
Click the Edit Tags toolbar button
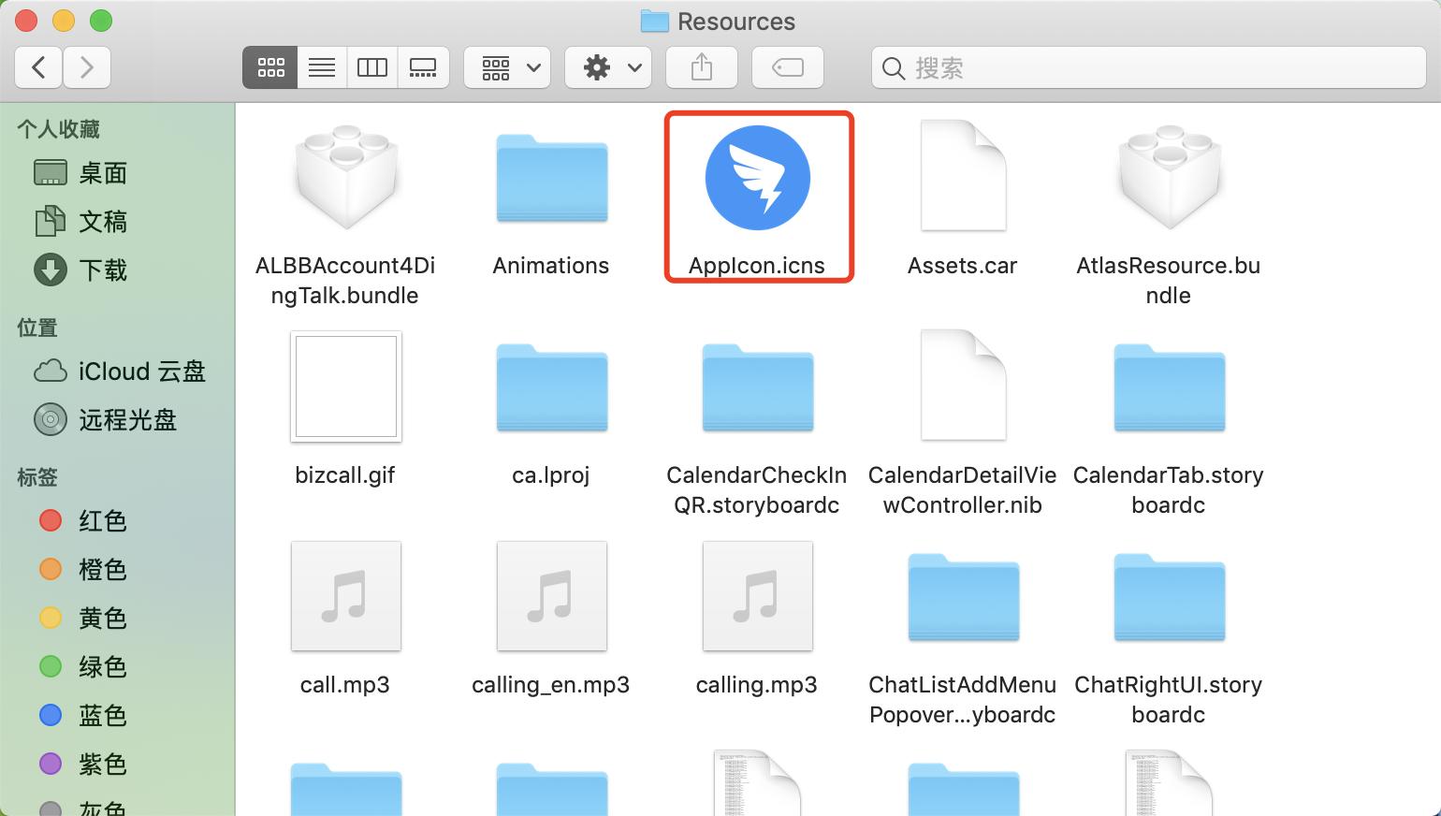pos(788,67)
